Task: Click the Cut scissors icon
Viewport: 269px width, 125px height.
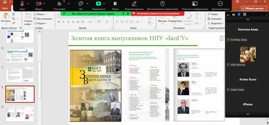Action: (13, 14)
